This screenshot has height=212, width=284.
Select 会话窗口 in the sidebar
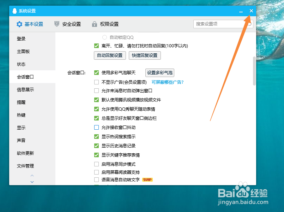(x=32, y=77)
